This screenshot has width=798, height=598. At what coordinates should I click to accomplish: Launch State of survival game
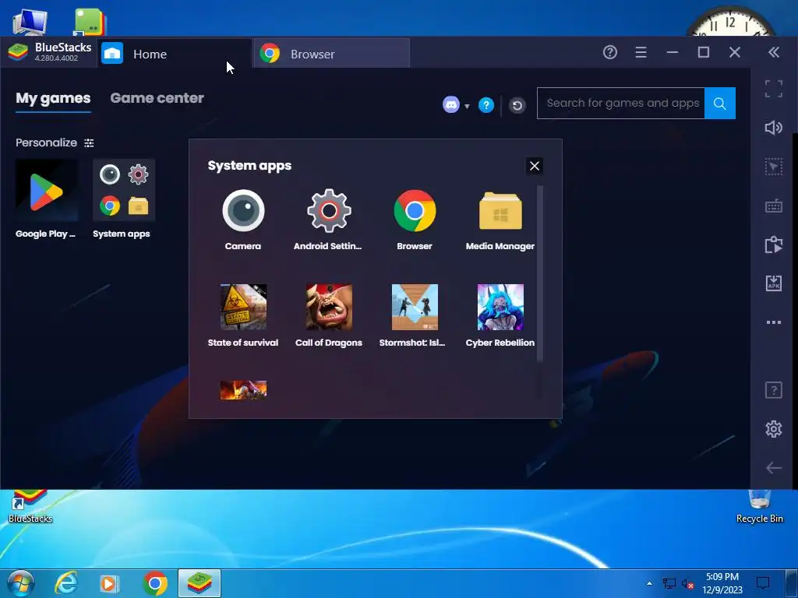[x=243, y=307]
